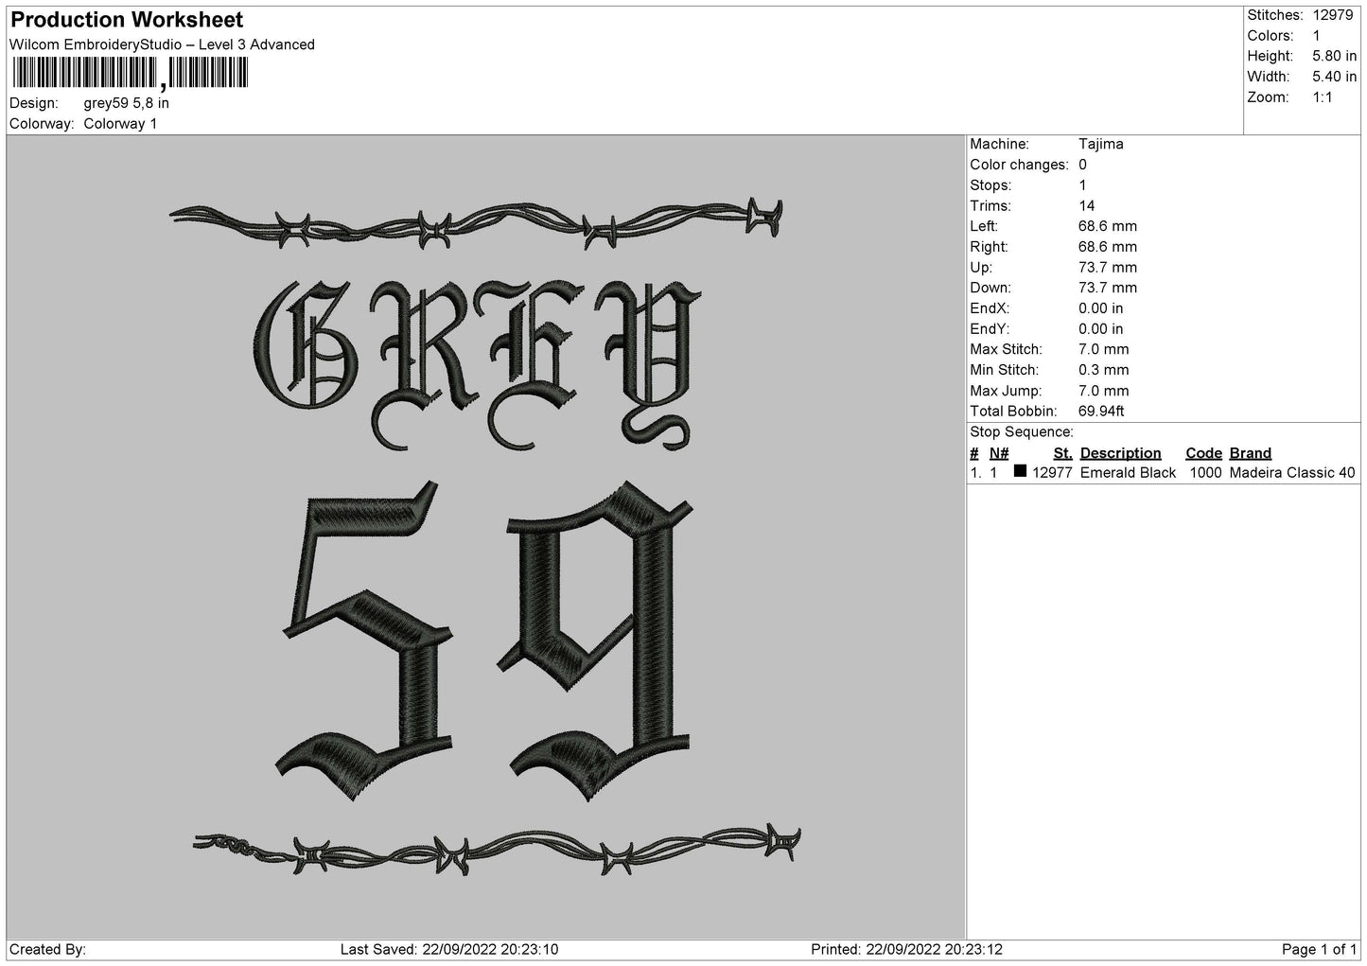
Task: Click the 'EndY:' label
Action: click(990, 329)
